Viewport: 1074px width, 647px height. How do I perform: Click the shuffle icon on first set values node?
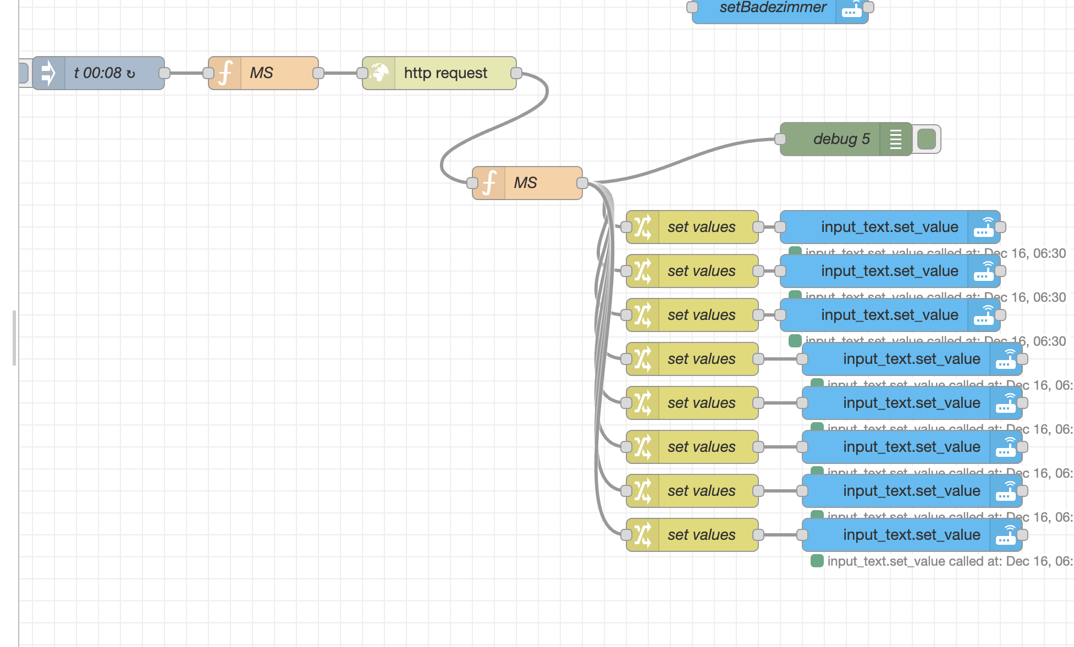642,227
